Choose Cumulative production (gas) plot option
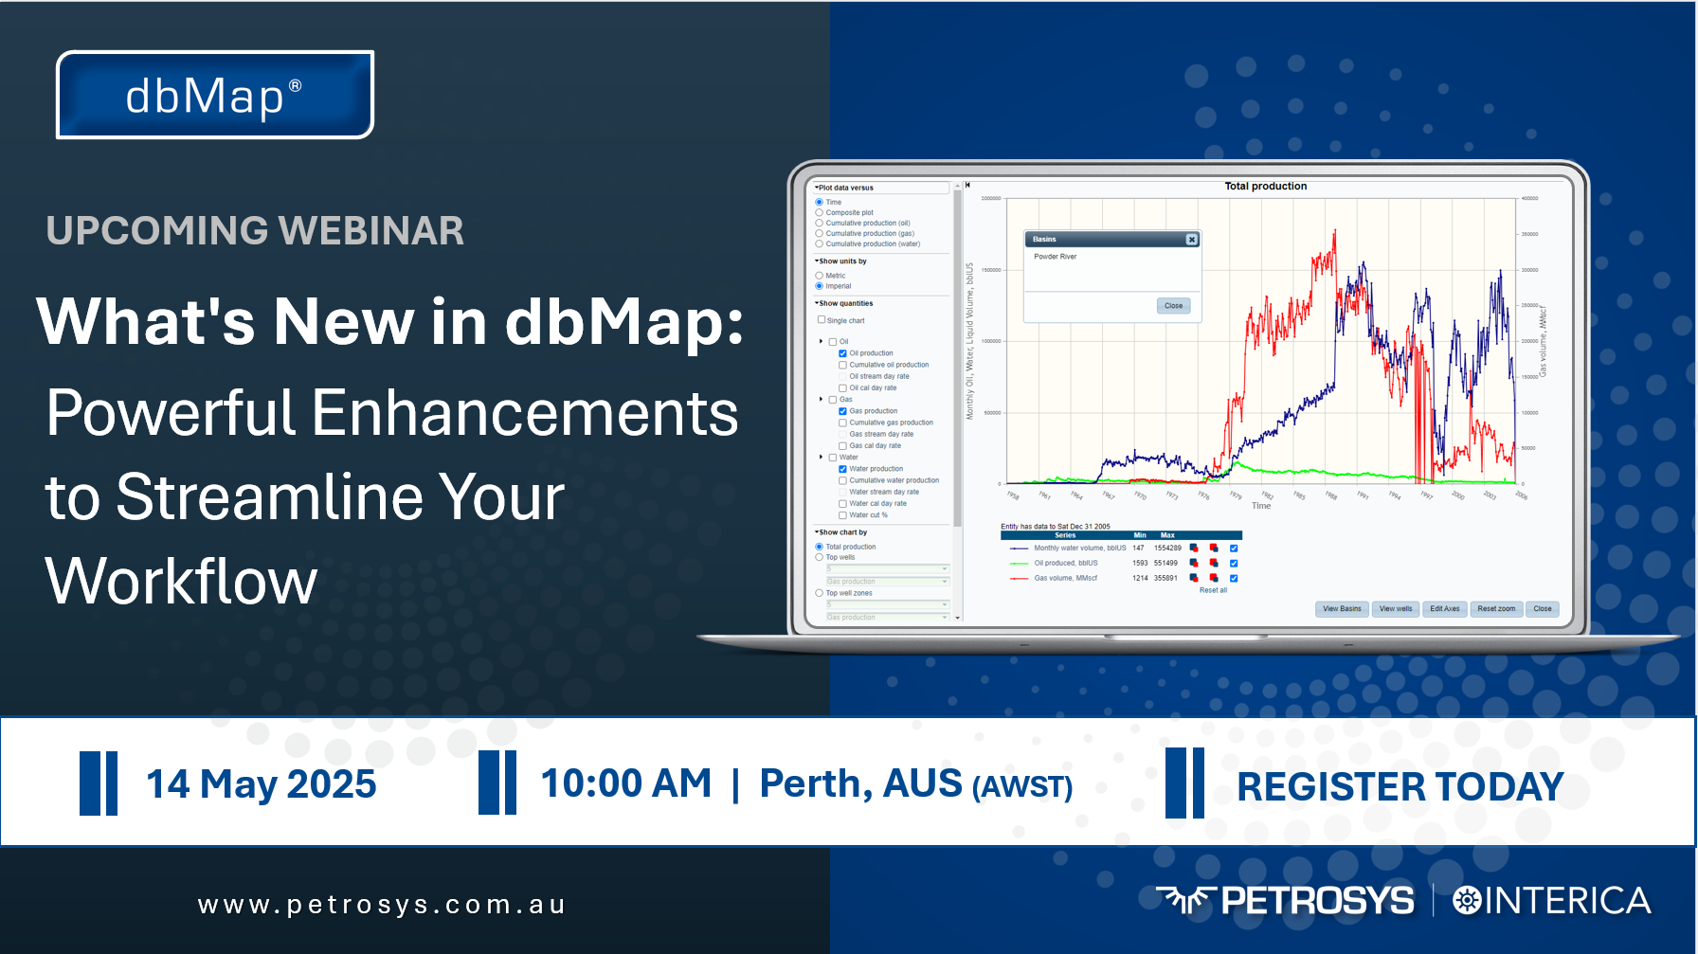1698x954 pixels. point(820,233)
